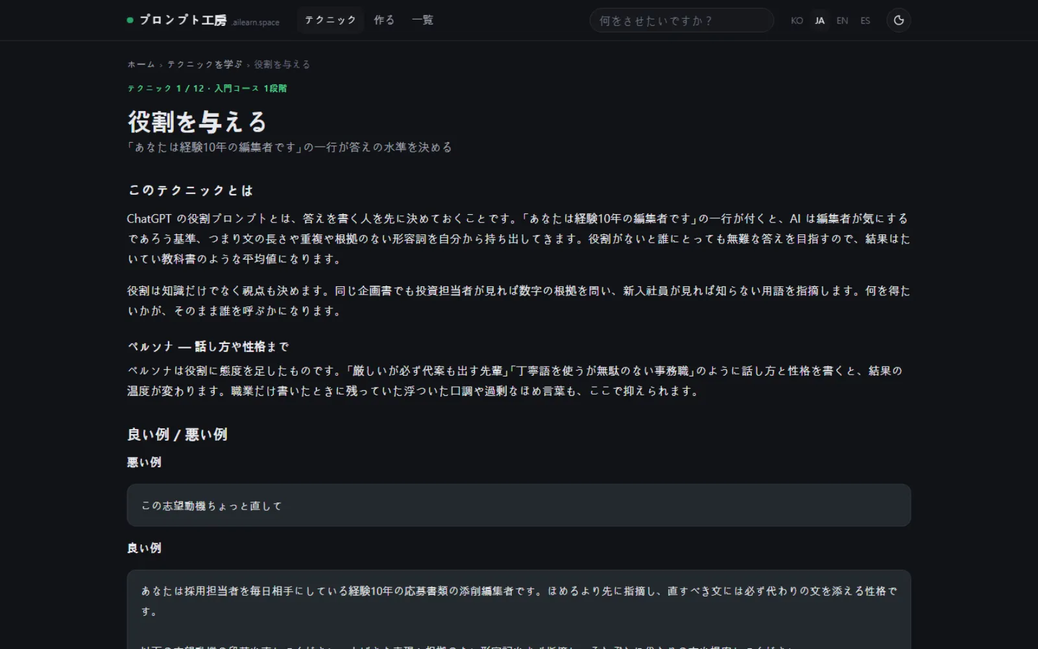Click the 良い例 / 悪い例 section heading
The height and width of the screenshot is (649, 1038).
177,434
